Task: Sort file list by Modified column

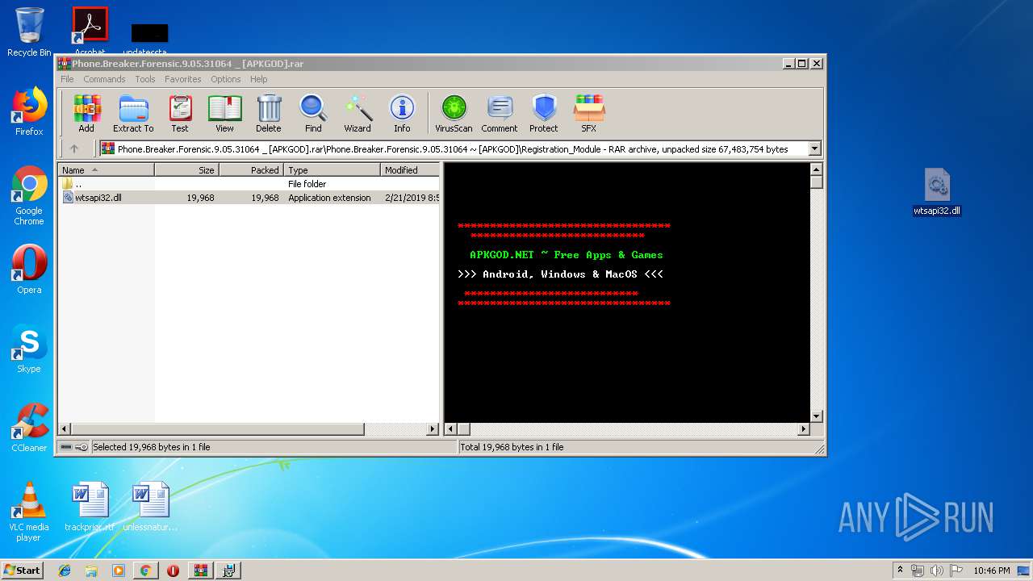Action: [410, 169]
